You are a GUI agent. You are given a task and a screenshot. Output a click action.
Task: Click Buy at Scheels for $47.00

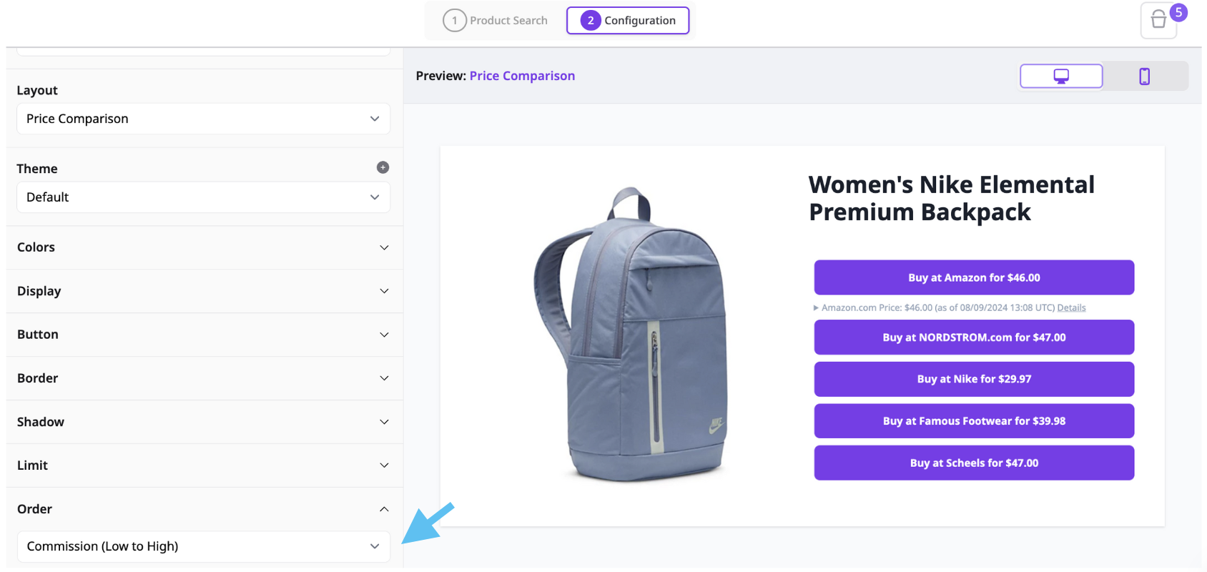point(974,463)
